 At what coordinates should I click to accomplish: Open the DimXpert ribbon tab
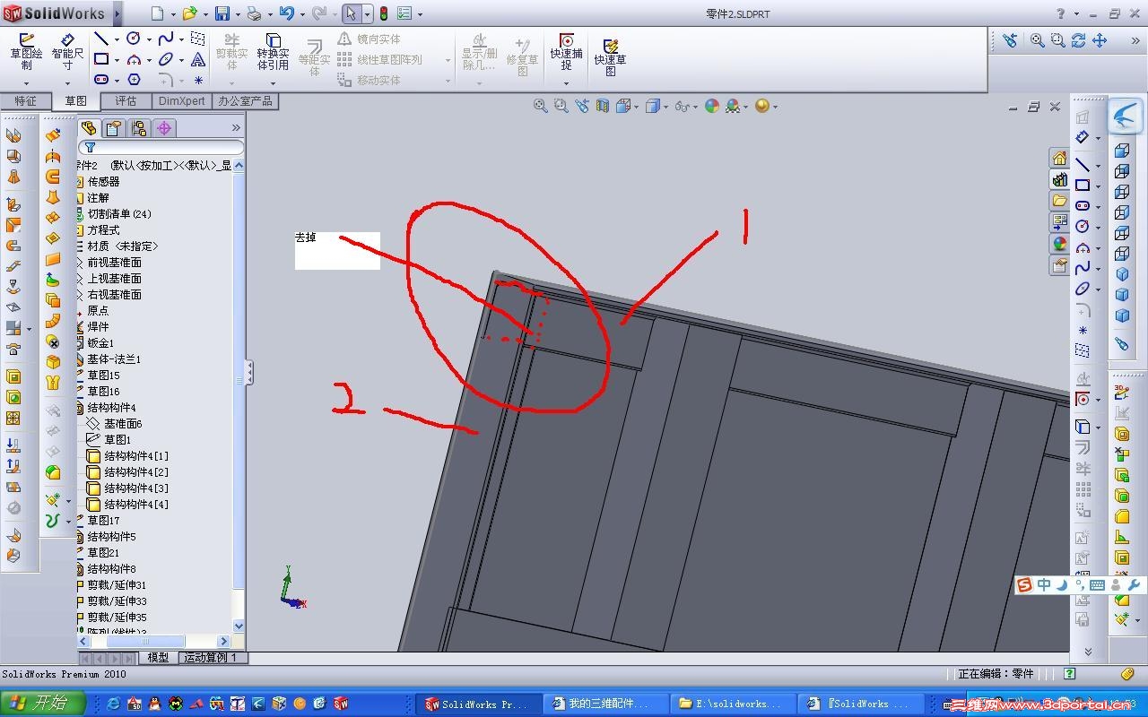click(182, 101)
